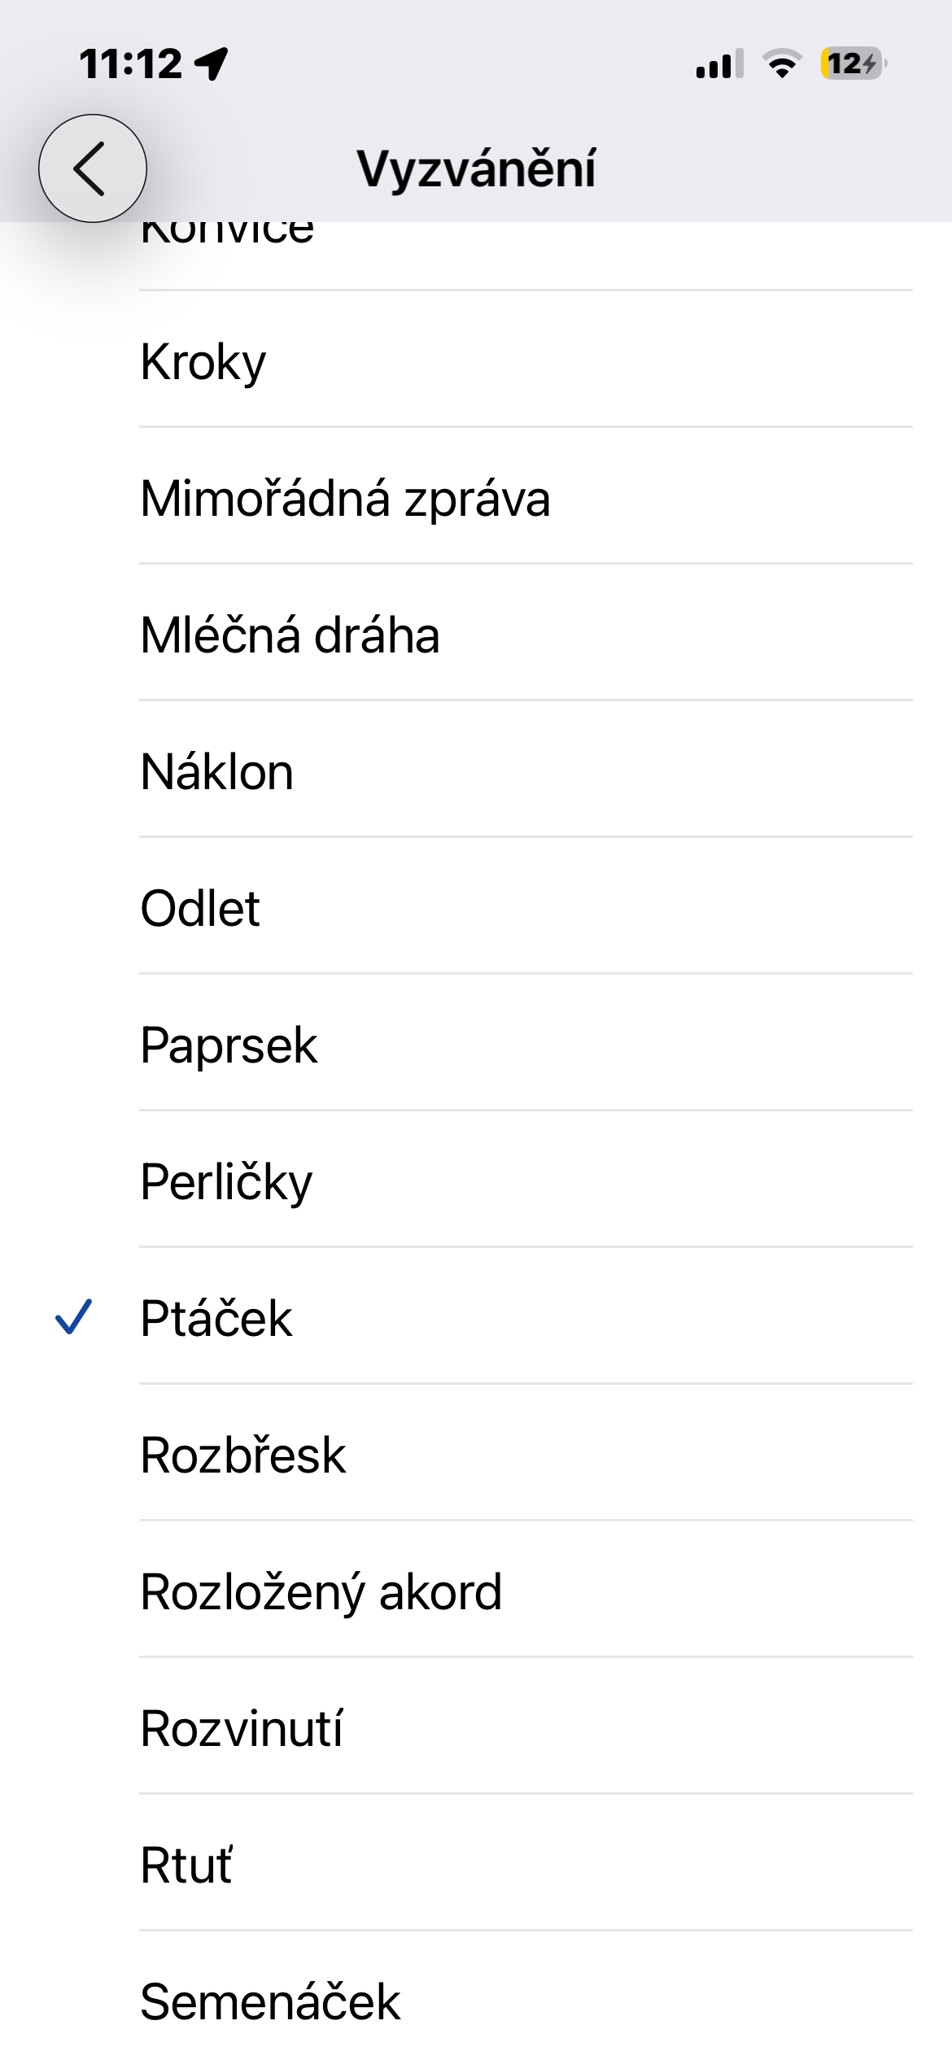This screenshot has height=2060, width=952.
Task: Choose Mimořádná zpráva as ringtone
Action: (x=345, y=499)
